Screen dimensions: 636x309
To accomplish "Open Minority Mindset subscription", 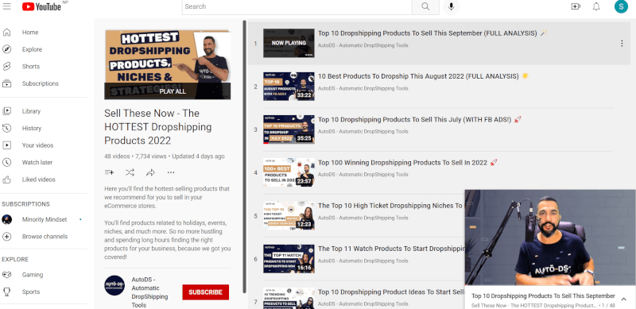I will [x=44, y=219].
